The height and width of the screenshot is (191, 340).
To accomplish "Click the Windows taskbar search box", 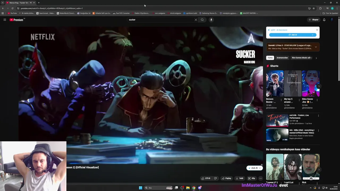I will click(x=159, y=188).
